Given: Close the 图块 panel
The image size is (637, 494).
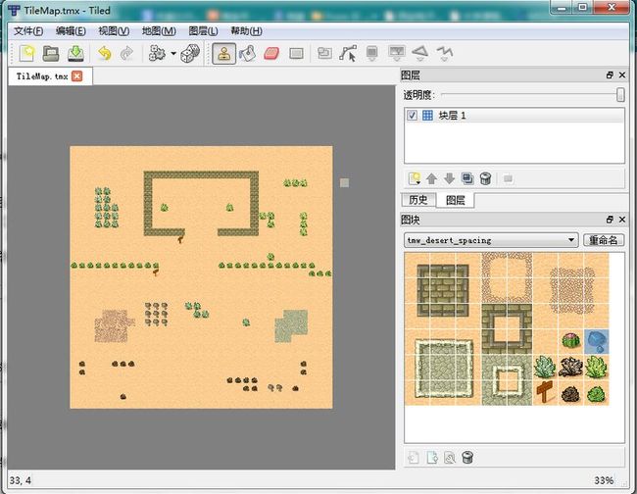Looking at the screenshot, I should tap(622, 220).
